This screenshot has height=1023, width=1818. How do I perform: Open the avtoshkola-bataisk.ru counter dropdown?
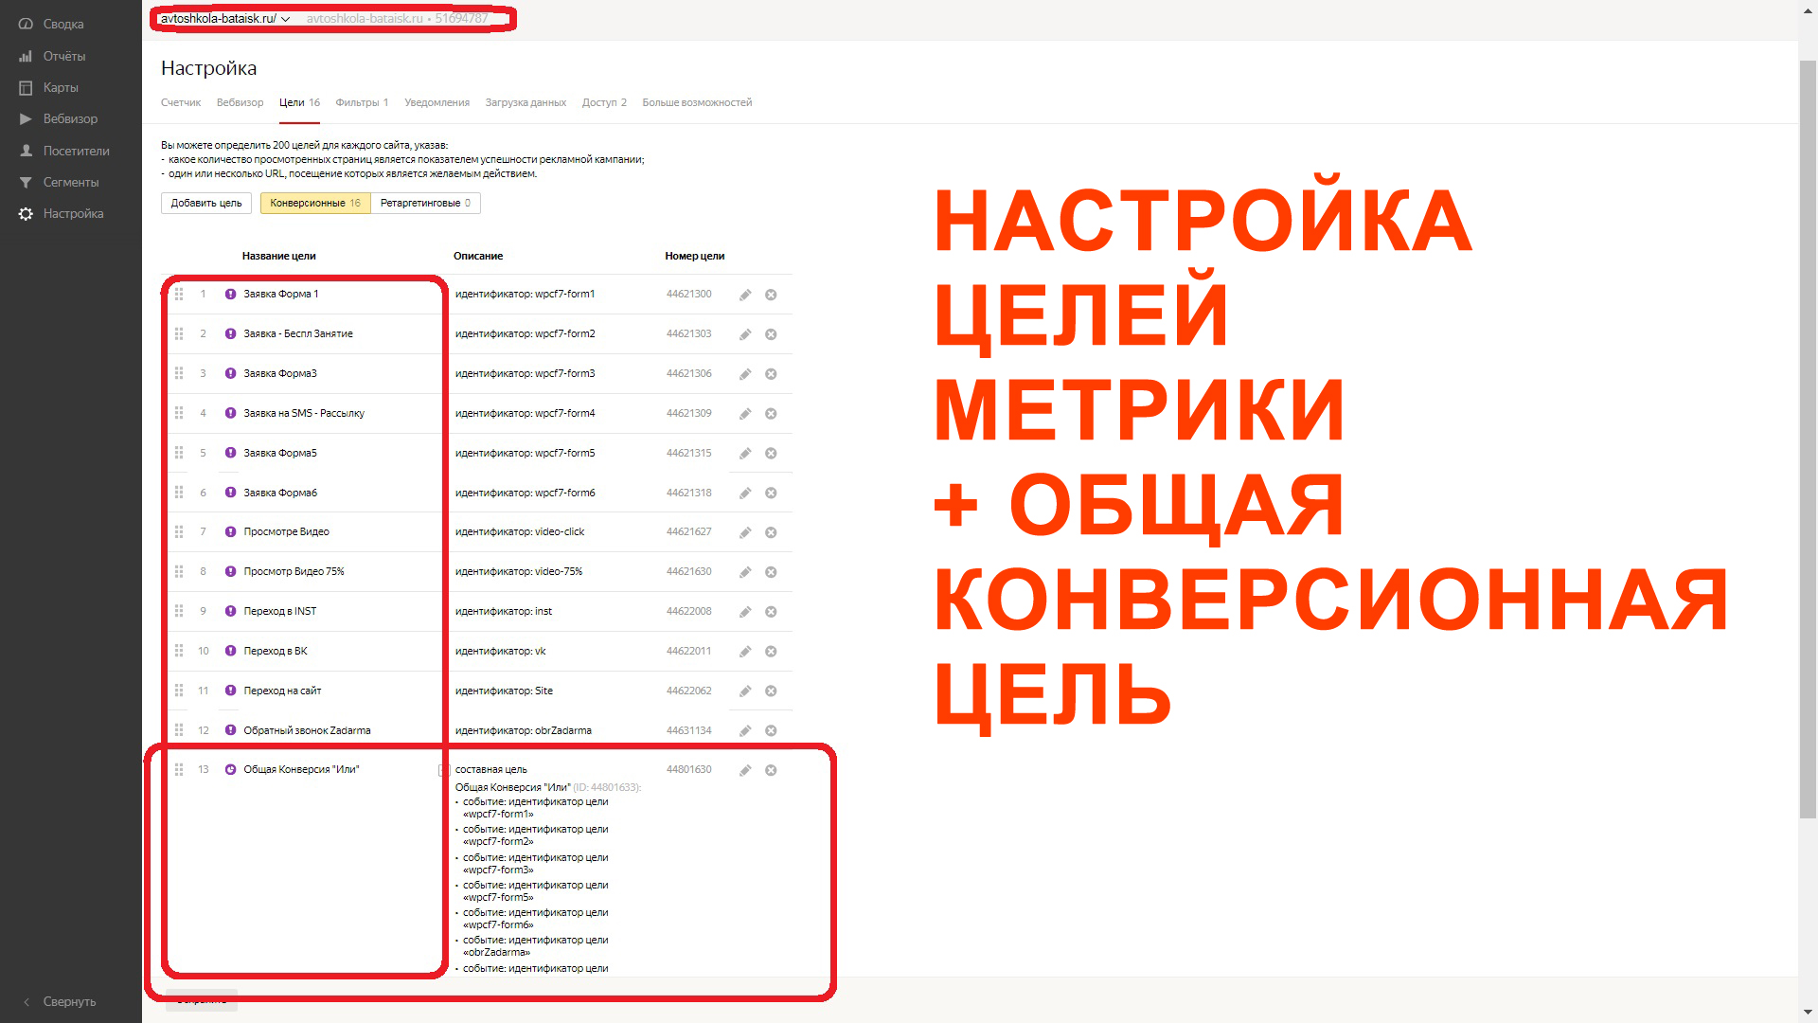coord(225,18)
